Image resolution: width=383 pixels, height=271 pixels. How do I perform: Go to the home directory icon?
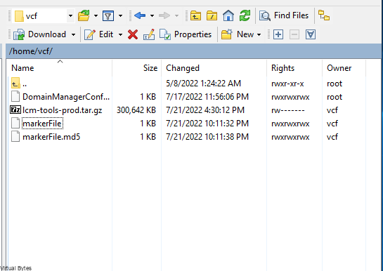[x=228, y=16]
